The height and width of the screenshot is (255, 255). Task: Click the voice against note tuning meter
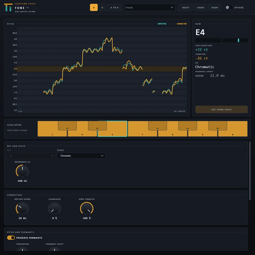tap(222, 40)
